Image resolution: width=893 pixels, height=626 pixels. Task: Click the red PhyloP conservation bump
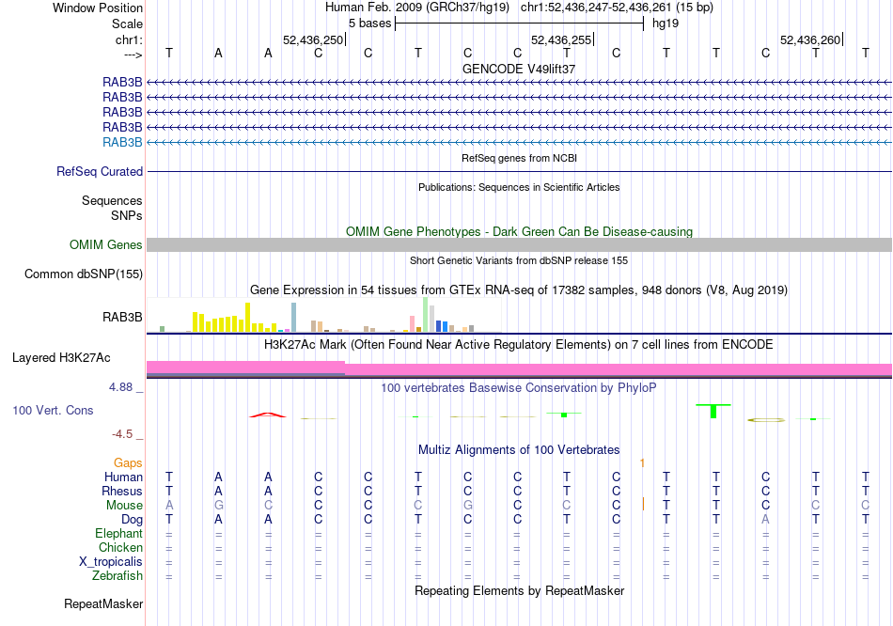268,415
